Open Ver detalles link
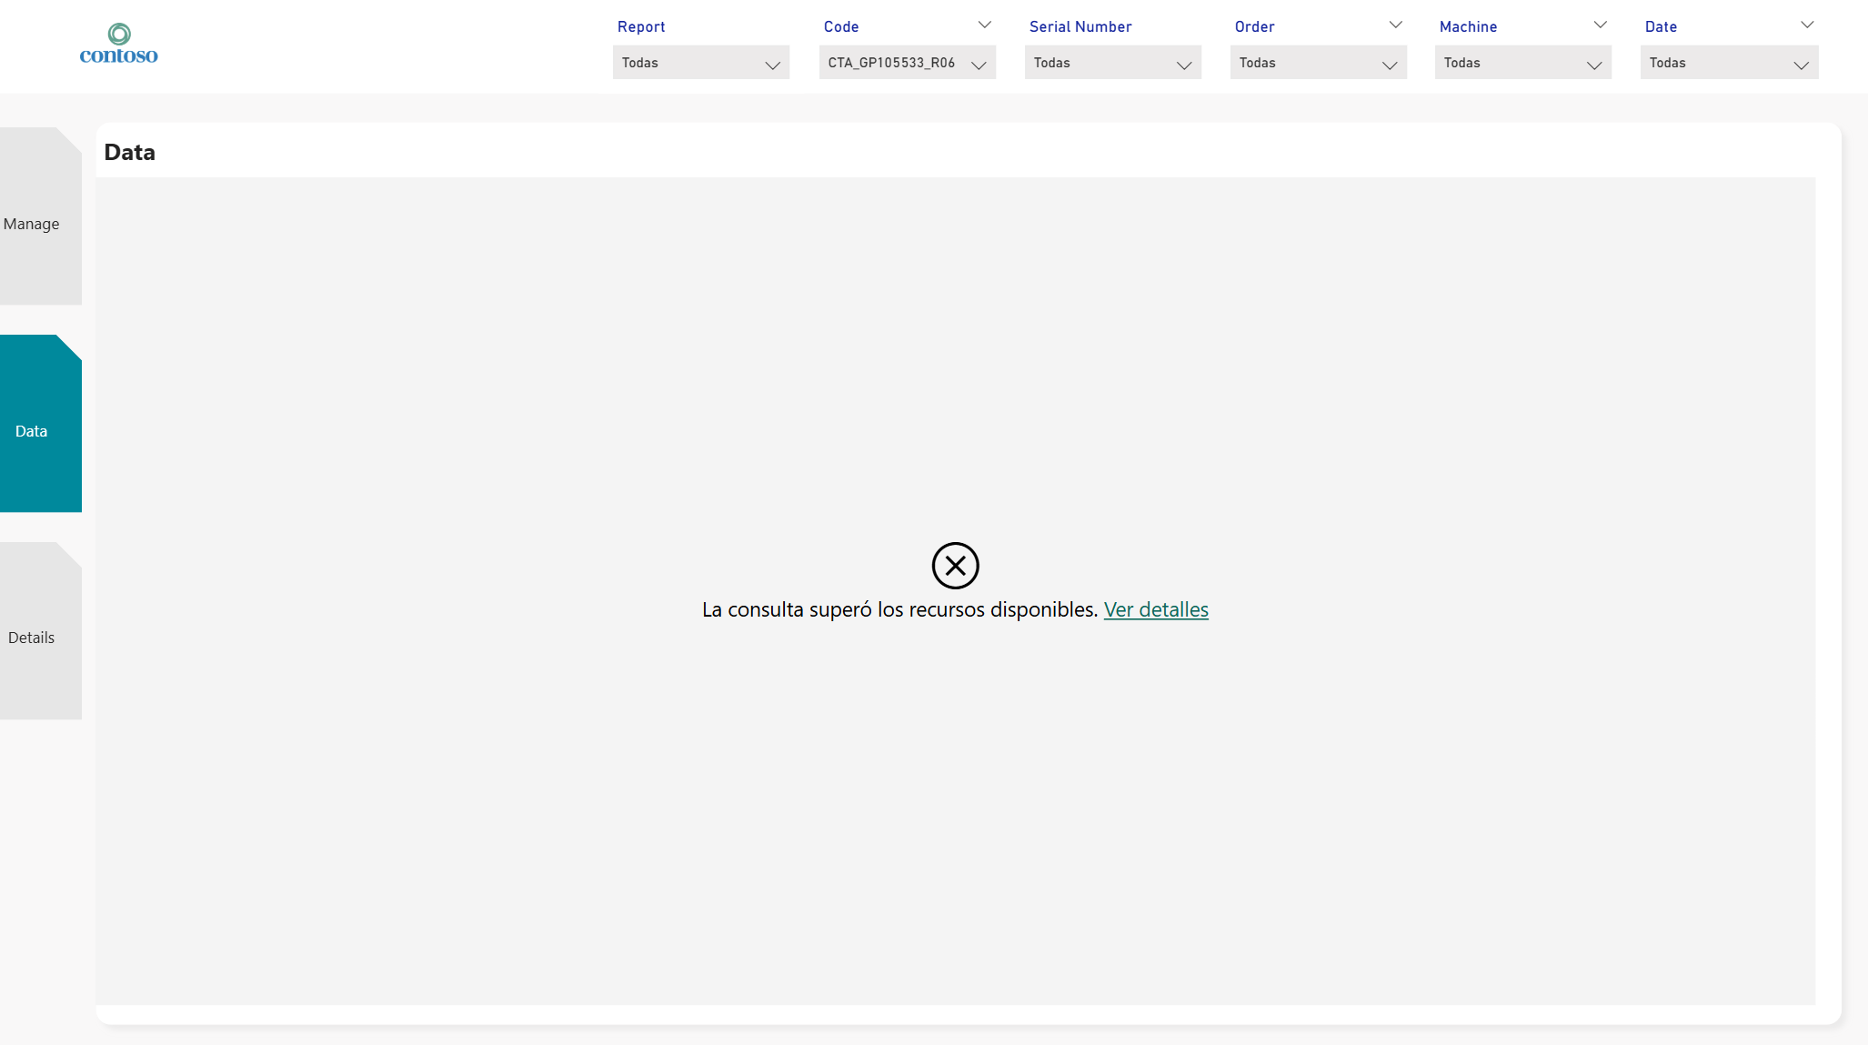 (1156, 609)
